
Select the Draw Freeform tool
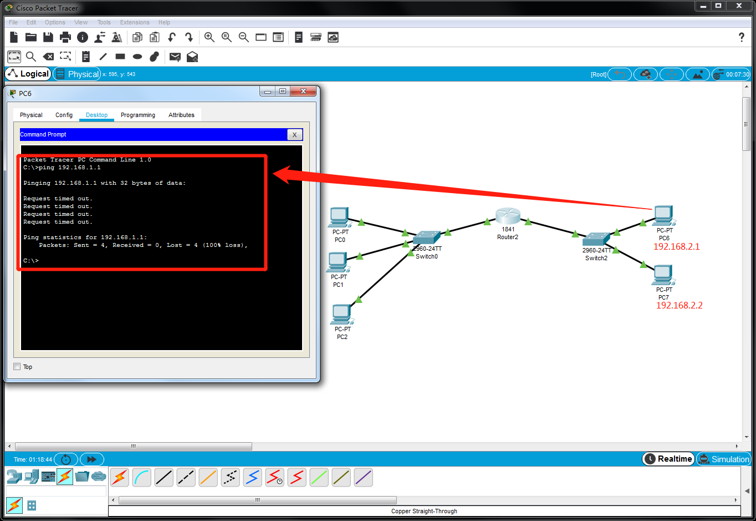[155, 57]
